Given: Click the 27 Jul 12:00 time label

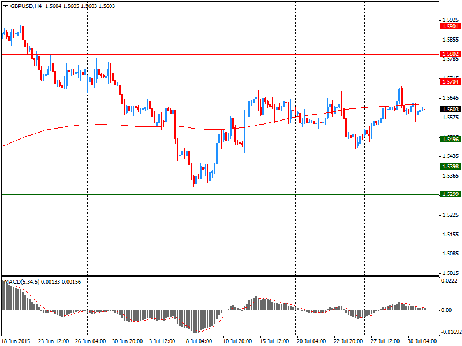Looking at the screenshot, I should (x=386, y=341).
